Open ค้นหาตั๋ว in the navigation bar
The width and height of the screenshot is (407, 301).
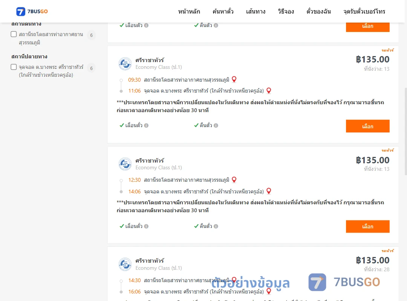point(223,11)
